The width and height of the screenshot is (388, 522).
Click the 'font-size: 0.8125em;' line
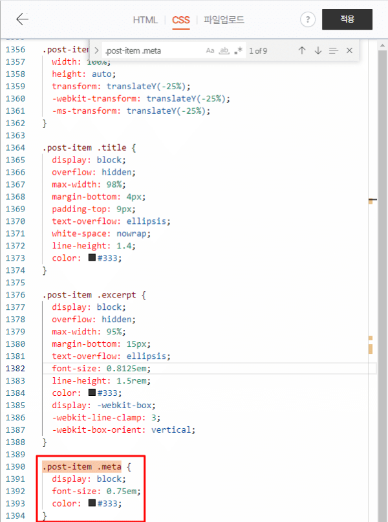click(101, 368)
